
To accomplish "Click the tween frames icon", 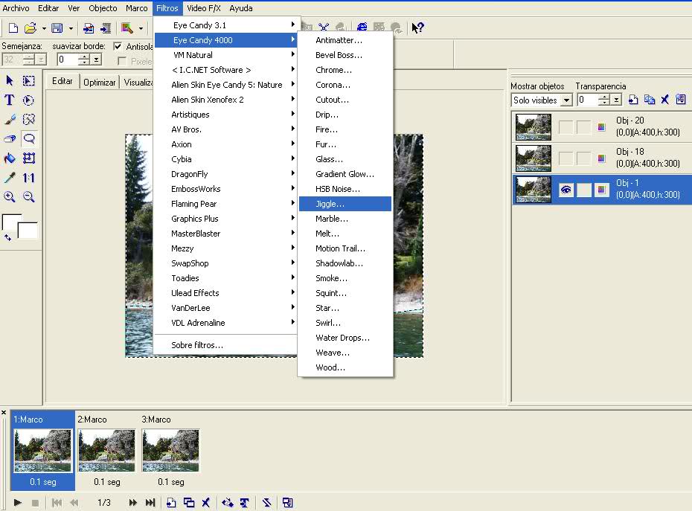I will point(228,502).
